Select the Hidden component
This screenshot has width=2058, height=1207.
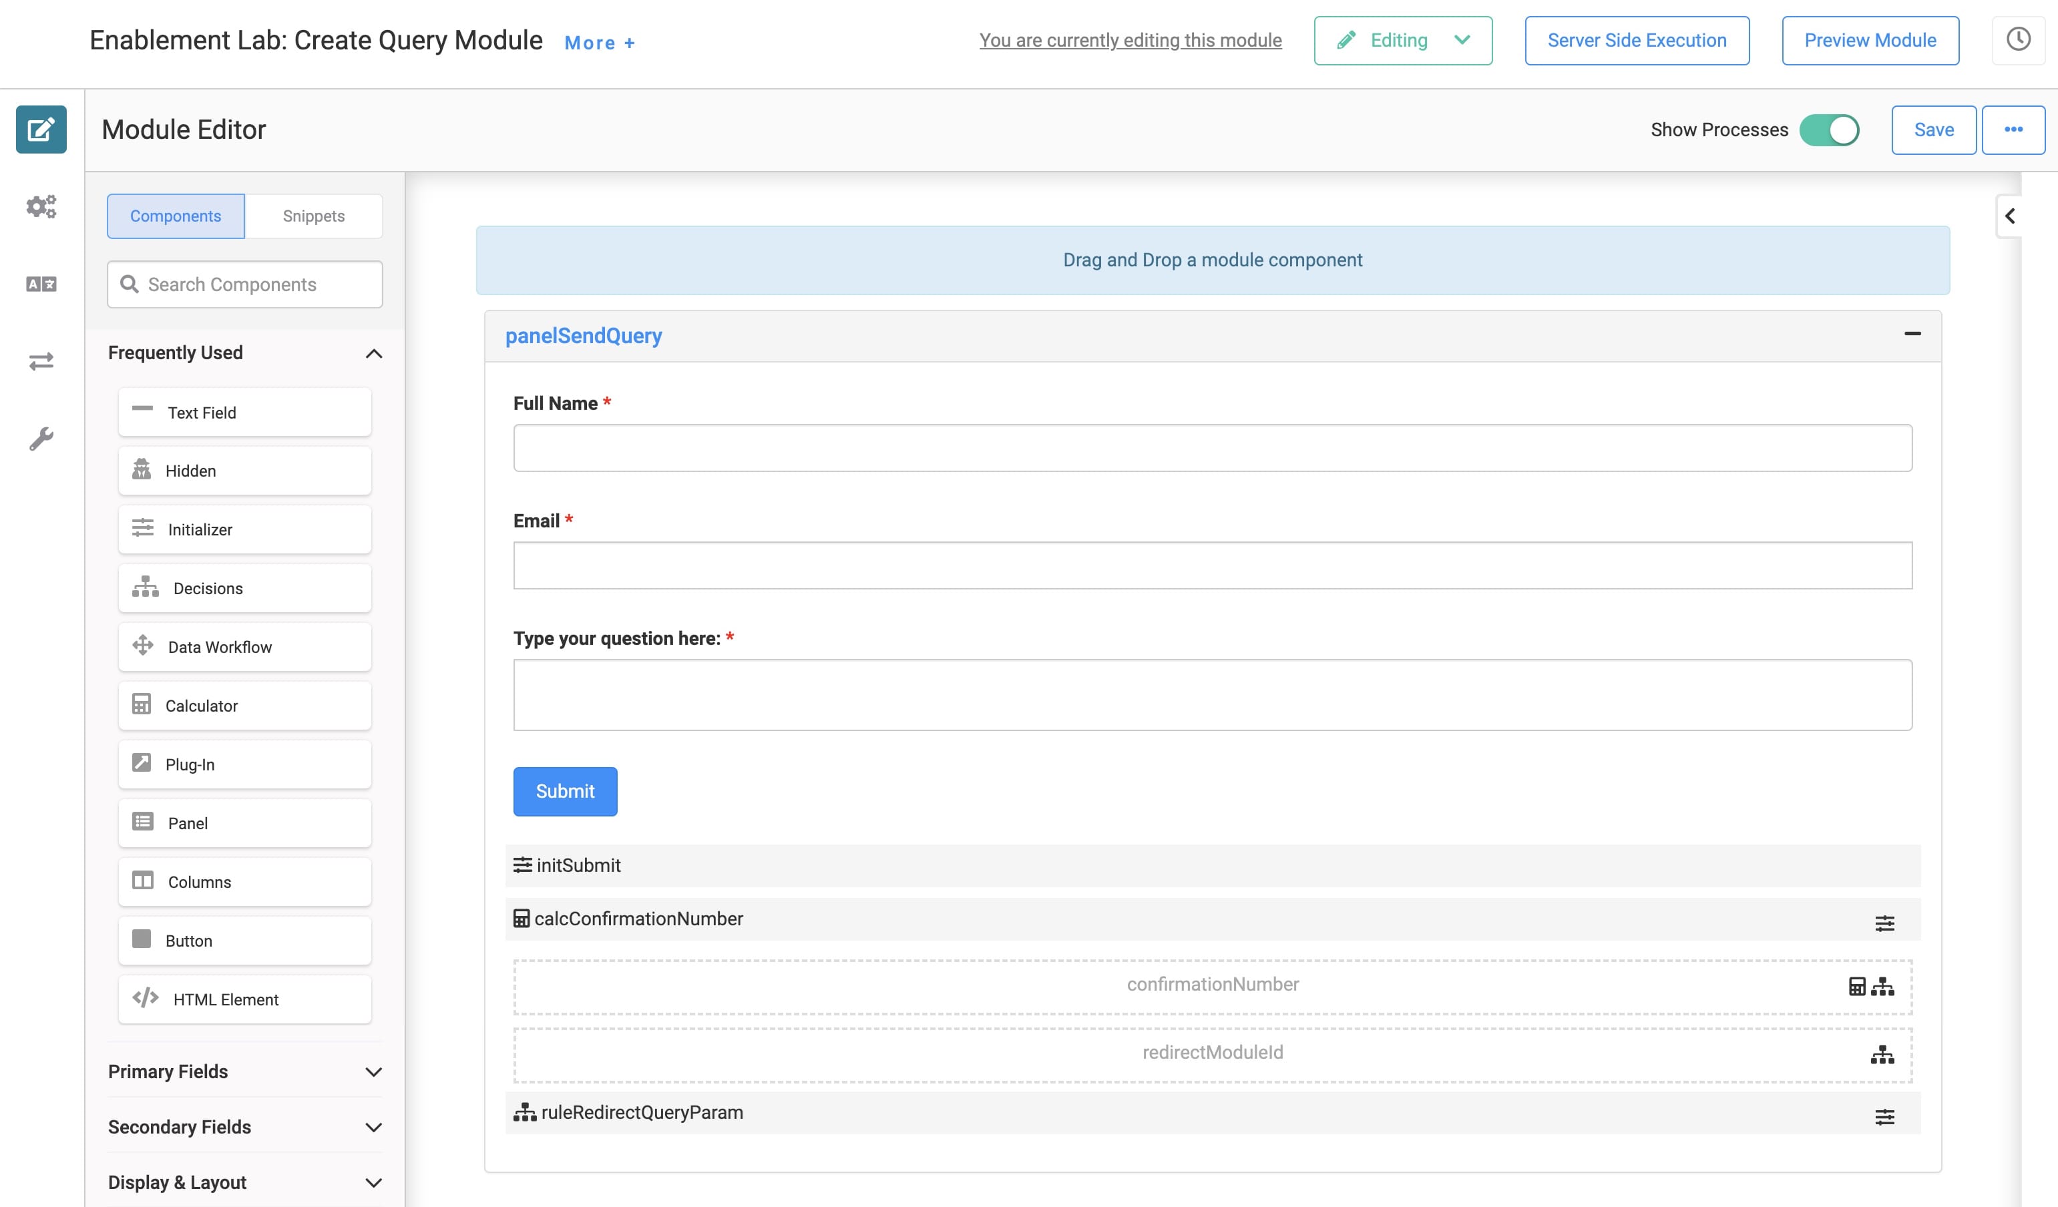pos(245,471)
